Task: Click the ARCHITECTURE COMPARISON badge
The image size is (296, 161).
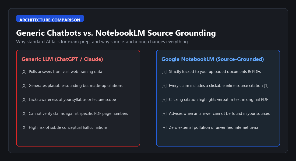Action: pyautogui.click(x=50, y=18)
